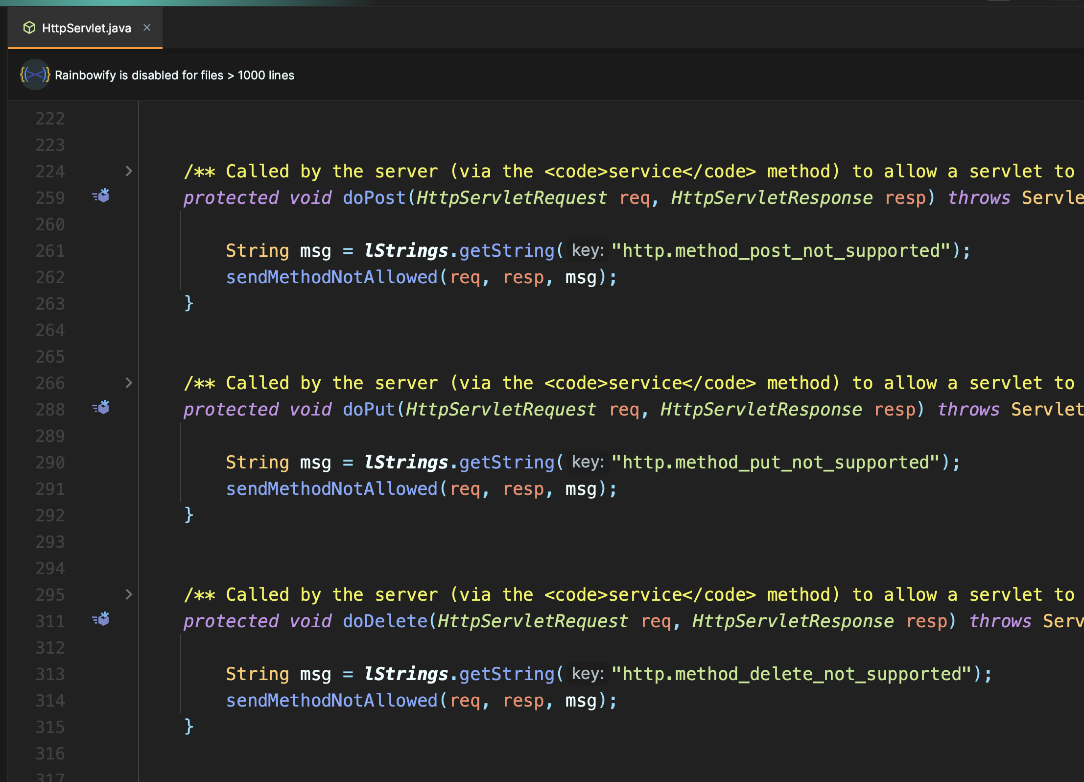Click String type declaration on line 313
The height and width of the screenshot is (782, 1084).
tap(258, 674)
